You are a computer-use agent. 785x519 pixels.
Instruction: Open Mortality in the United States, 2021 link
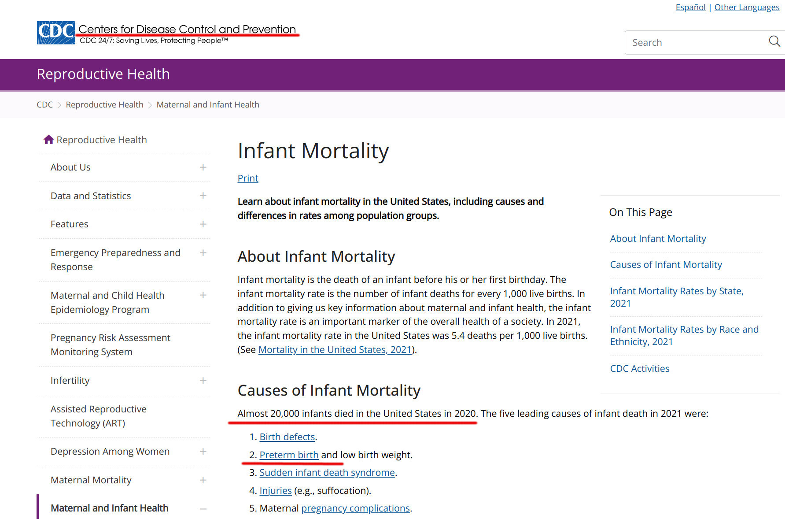tap(335, 350)
